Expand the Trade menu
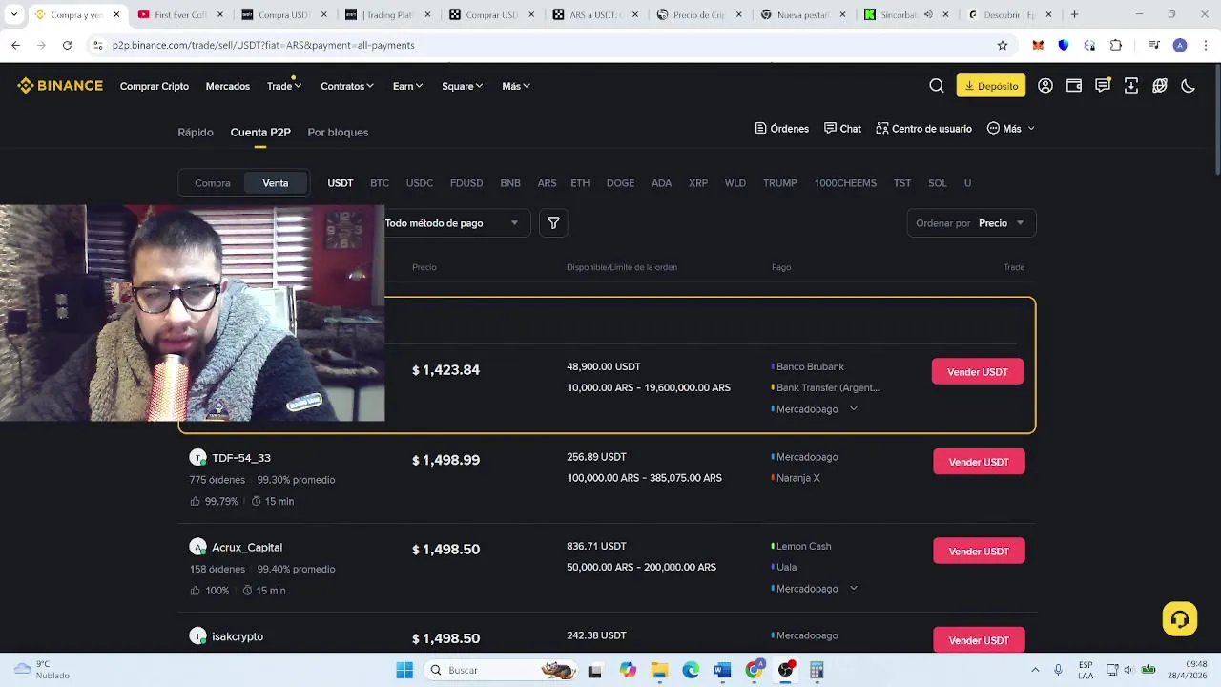The width and height of the screenshot is (1221, 687). click(x=284, y=86)
